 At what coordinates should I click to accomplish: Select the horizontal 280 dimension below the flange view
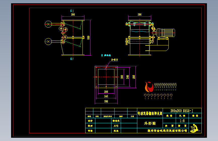[x=106, y=101]
